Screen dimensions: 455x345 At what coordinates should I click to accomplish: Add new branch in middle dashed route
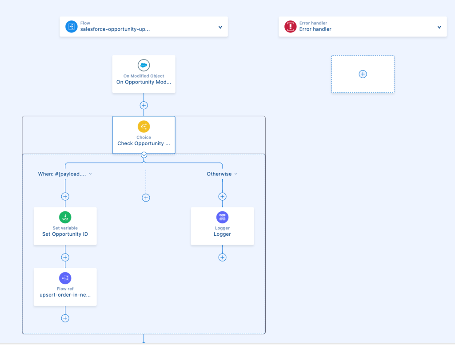(146, 198)
